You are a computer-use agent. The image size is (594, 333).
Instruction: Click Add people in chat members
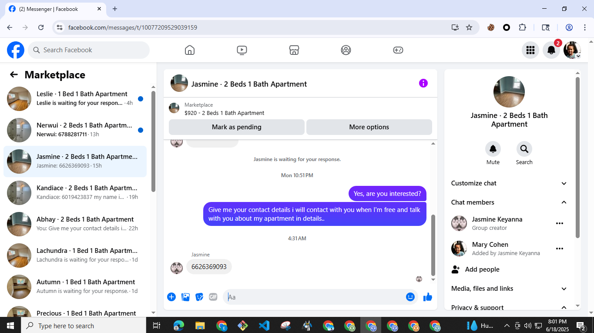pos(509,269)
